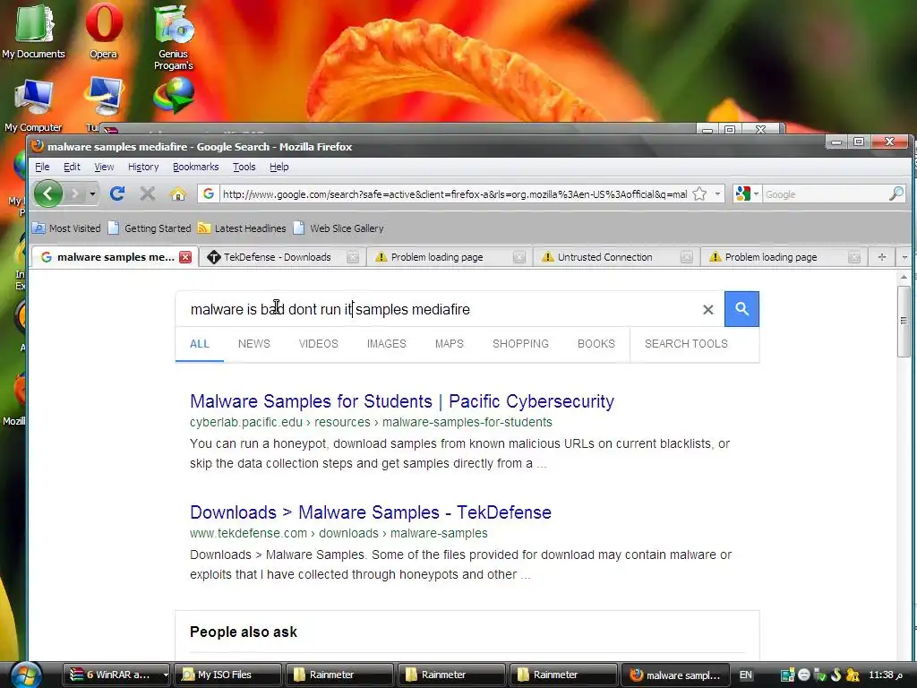Select the MAPS search filter

[450, 344]
